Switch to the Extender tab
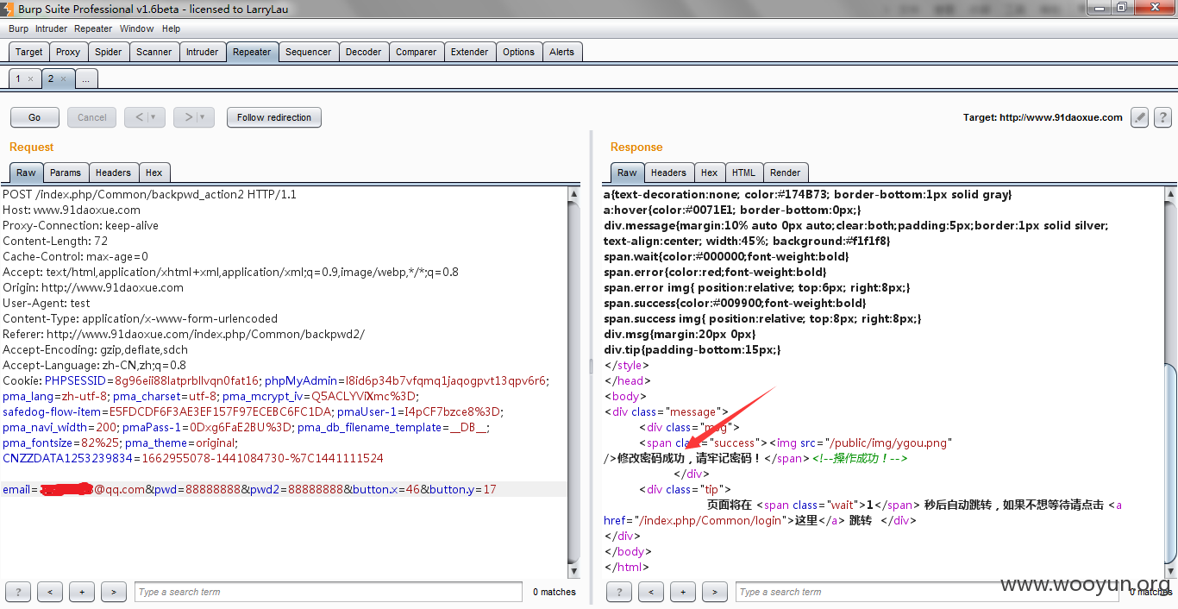 tap(469, 52)
